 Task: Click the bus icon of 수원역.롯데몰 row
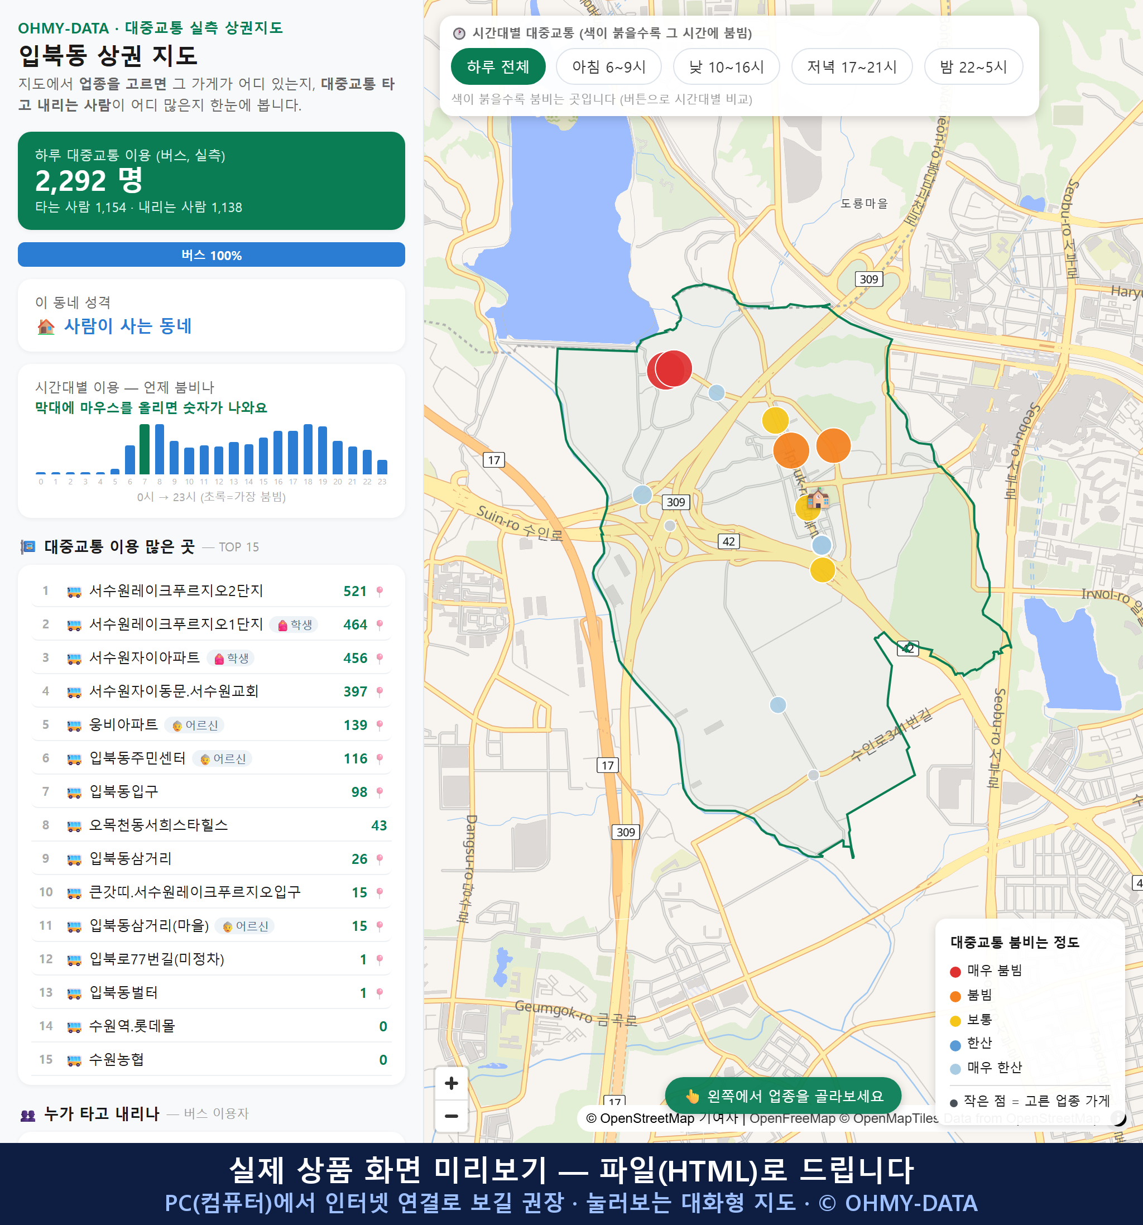(74, 1026)
